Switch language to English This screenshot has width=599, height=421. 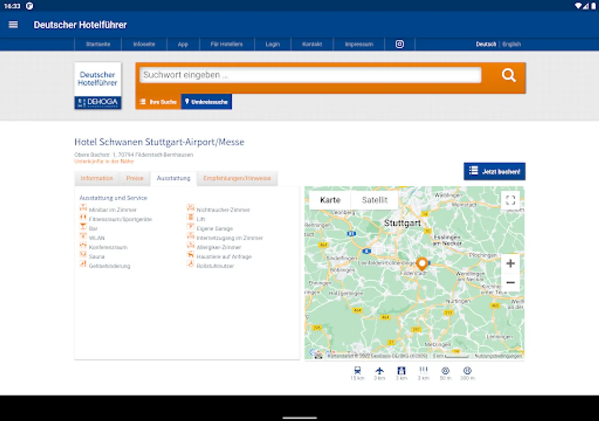(x=511, y=44)
